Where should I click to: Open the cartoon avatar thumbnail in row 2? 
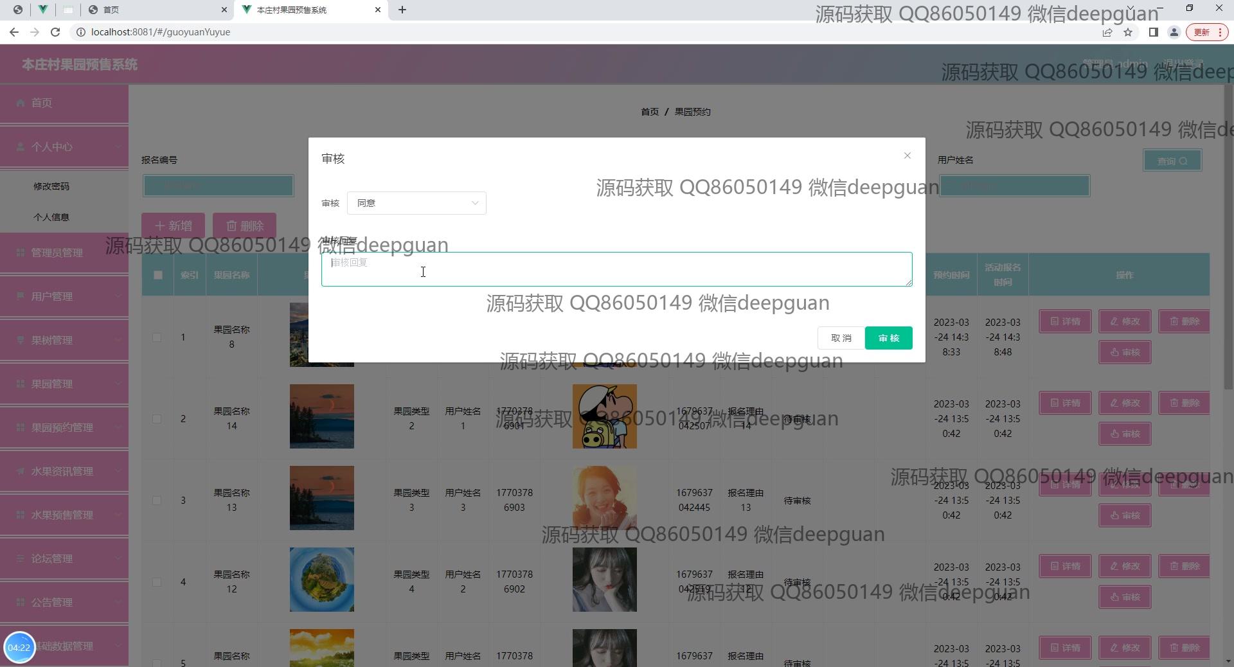coord(604,416)
